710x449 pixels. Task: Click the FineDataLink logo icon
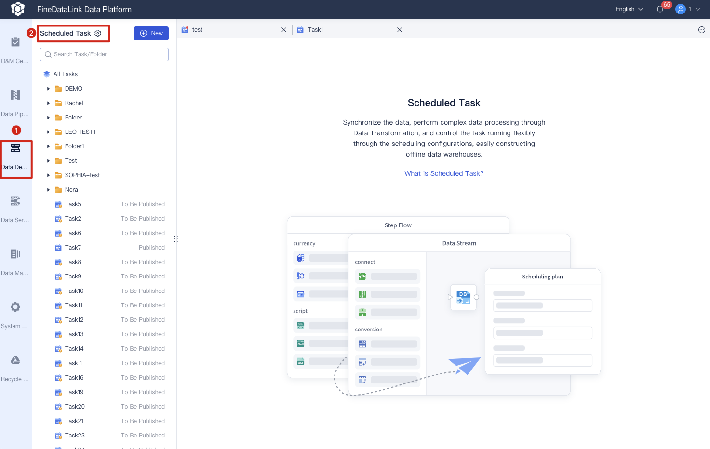click(x=18, y=9)
